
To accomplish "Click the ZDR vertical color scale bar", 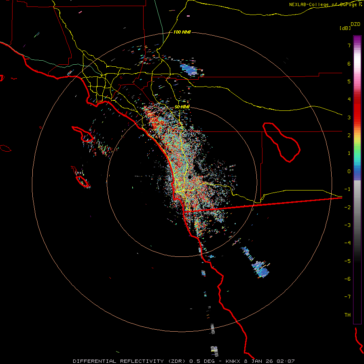I will pyautogui.click(x=357, y=180).
